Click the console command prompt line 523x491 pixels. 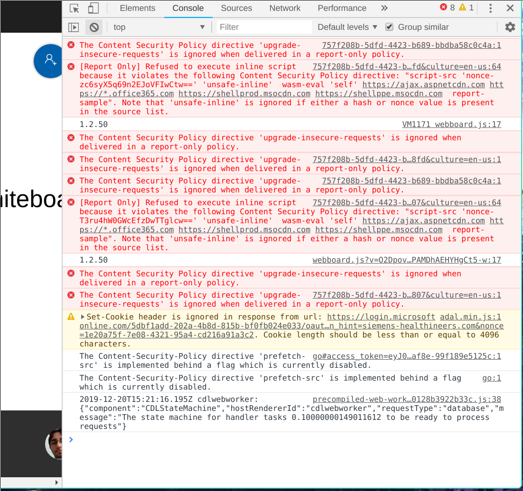[190, 439]
